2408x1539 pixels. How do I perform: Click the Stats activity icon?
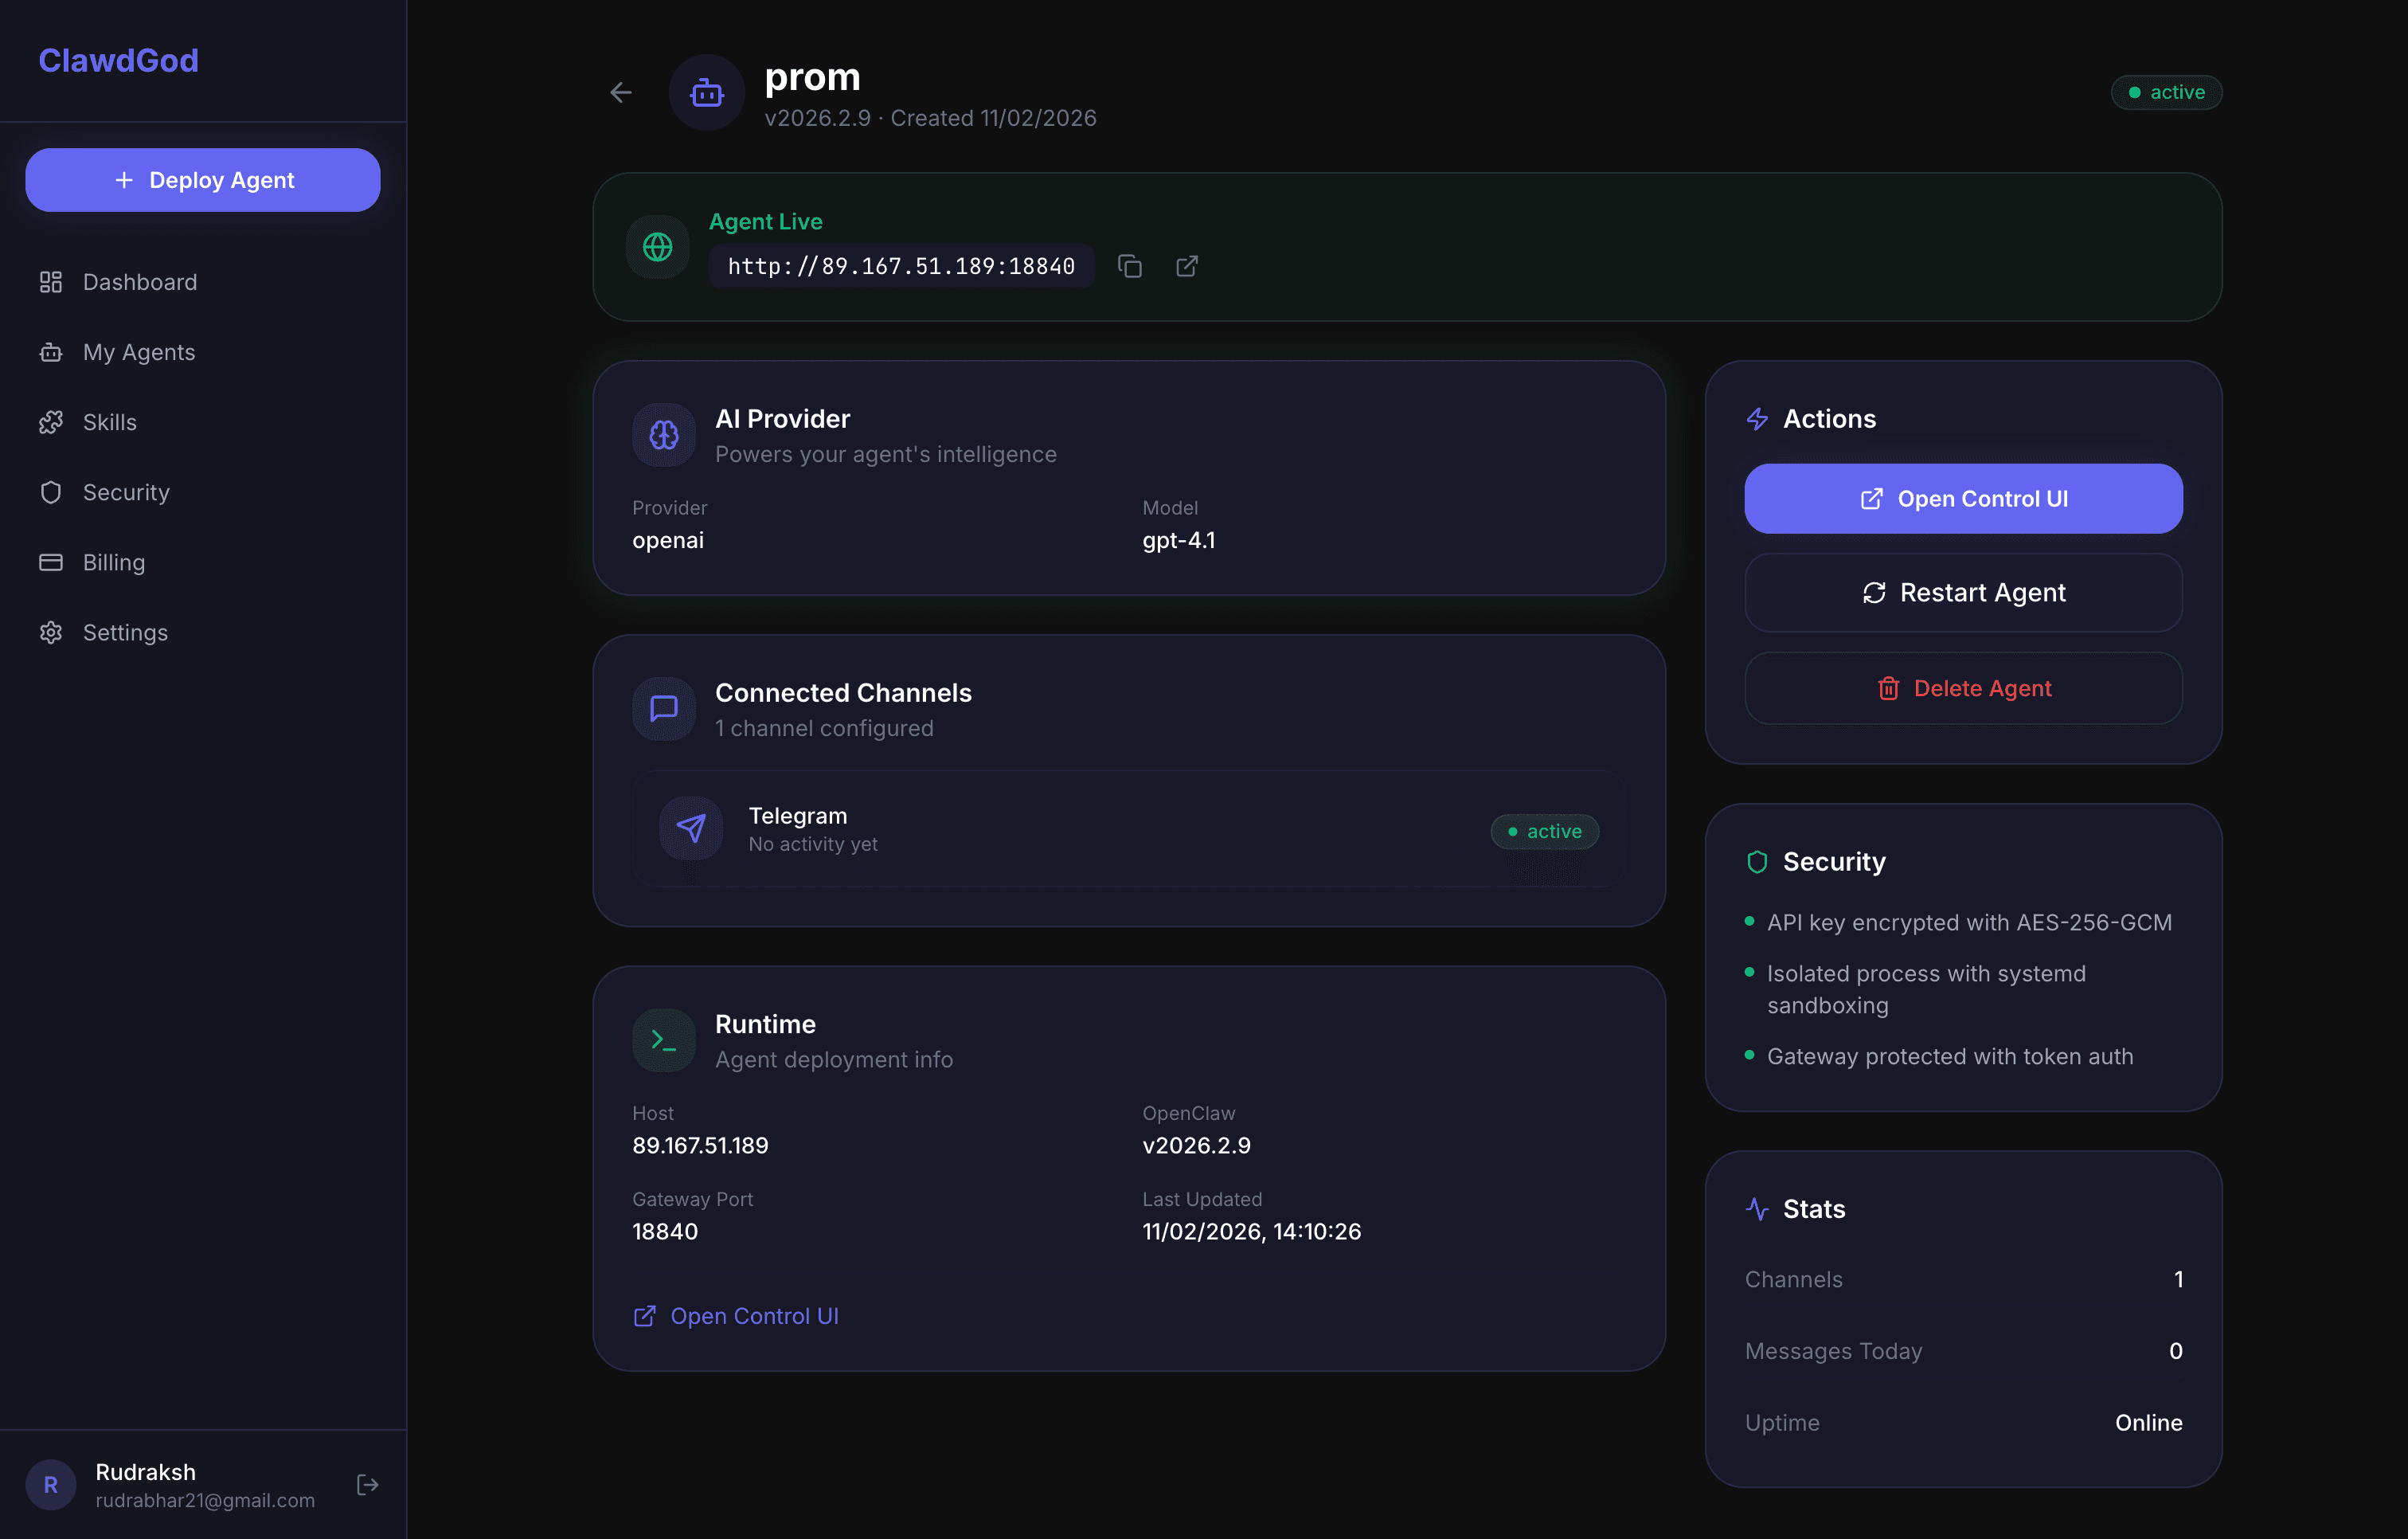(1757, 1208)
